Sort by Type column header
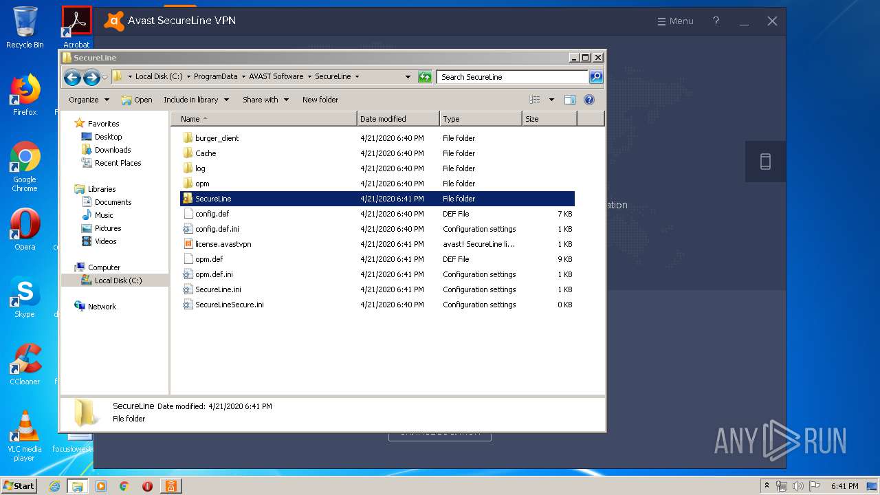Screen dimensions: 880x495 [481, 119]
